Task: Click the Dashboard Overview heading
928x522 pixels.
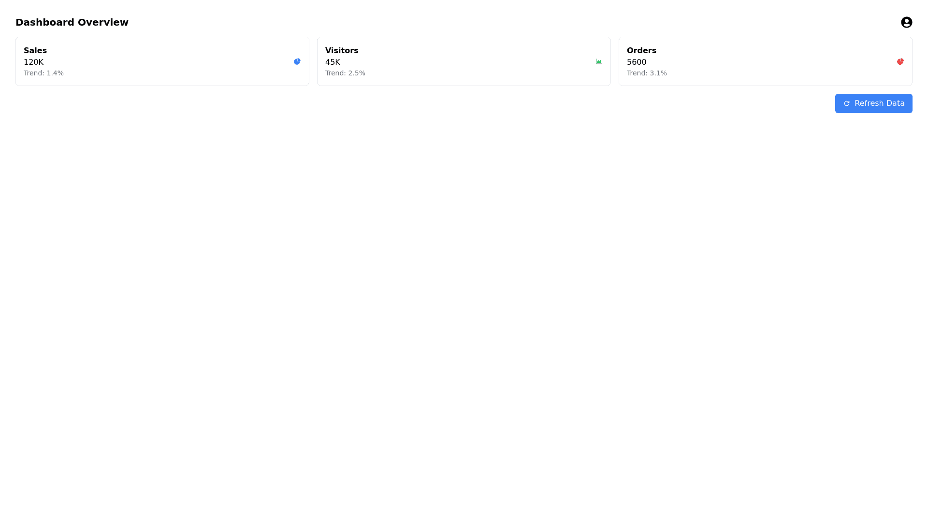Action: (x=72, y=22)
